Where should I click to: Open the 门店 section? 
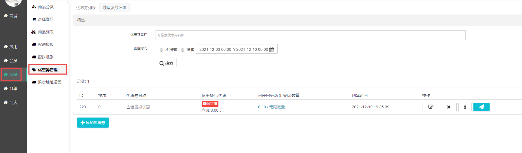[11, 102]
